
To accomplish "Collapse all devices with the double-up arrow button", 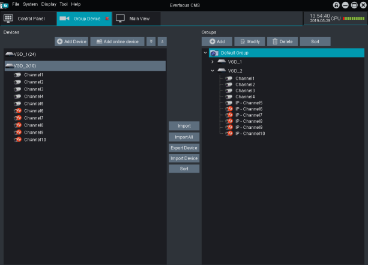I will pos(162,41).
